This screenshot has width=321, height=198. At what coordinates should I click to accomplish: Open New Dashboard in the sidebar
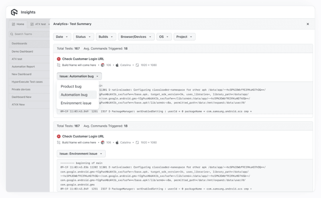(x=29, y=74)
